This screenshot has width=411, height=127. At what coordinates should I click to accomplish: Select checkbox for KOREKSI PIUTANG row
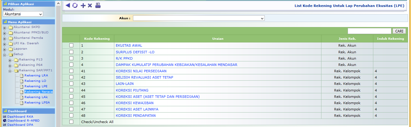(71, 90)
